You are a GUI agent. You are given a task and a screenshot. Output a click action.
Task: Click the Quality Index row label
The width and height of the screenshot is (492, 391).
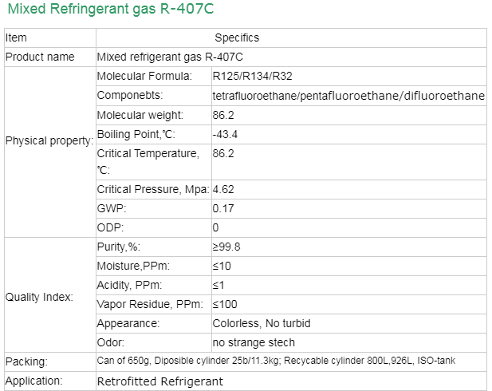pos(39,297)
